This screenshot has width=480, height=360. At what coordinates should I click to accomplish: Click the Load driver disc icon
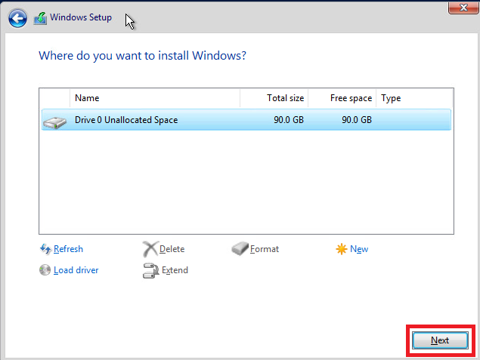pos(45,270)
